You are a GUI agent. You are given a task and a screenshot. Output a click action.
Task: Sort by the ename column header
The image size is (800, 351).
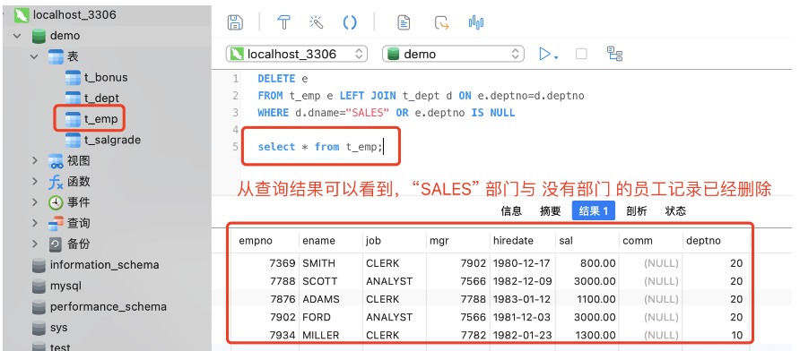click(x=331, y=241)
